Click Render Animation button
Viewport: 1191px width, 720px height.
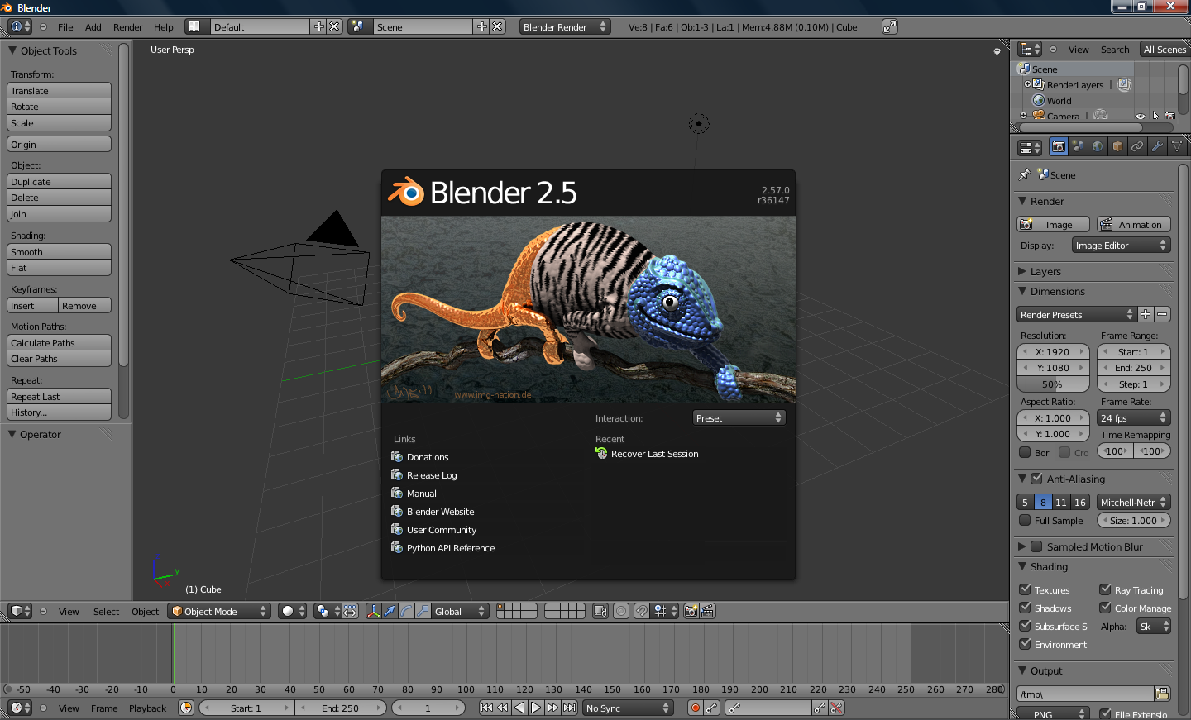coord(1133,225)
